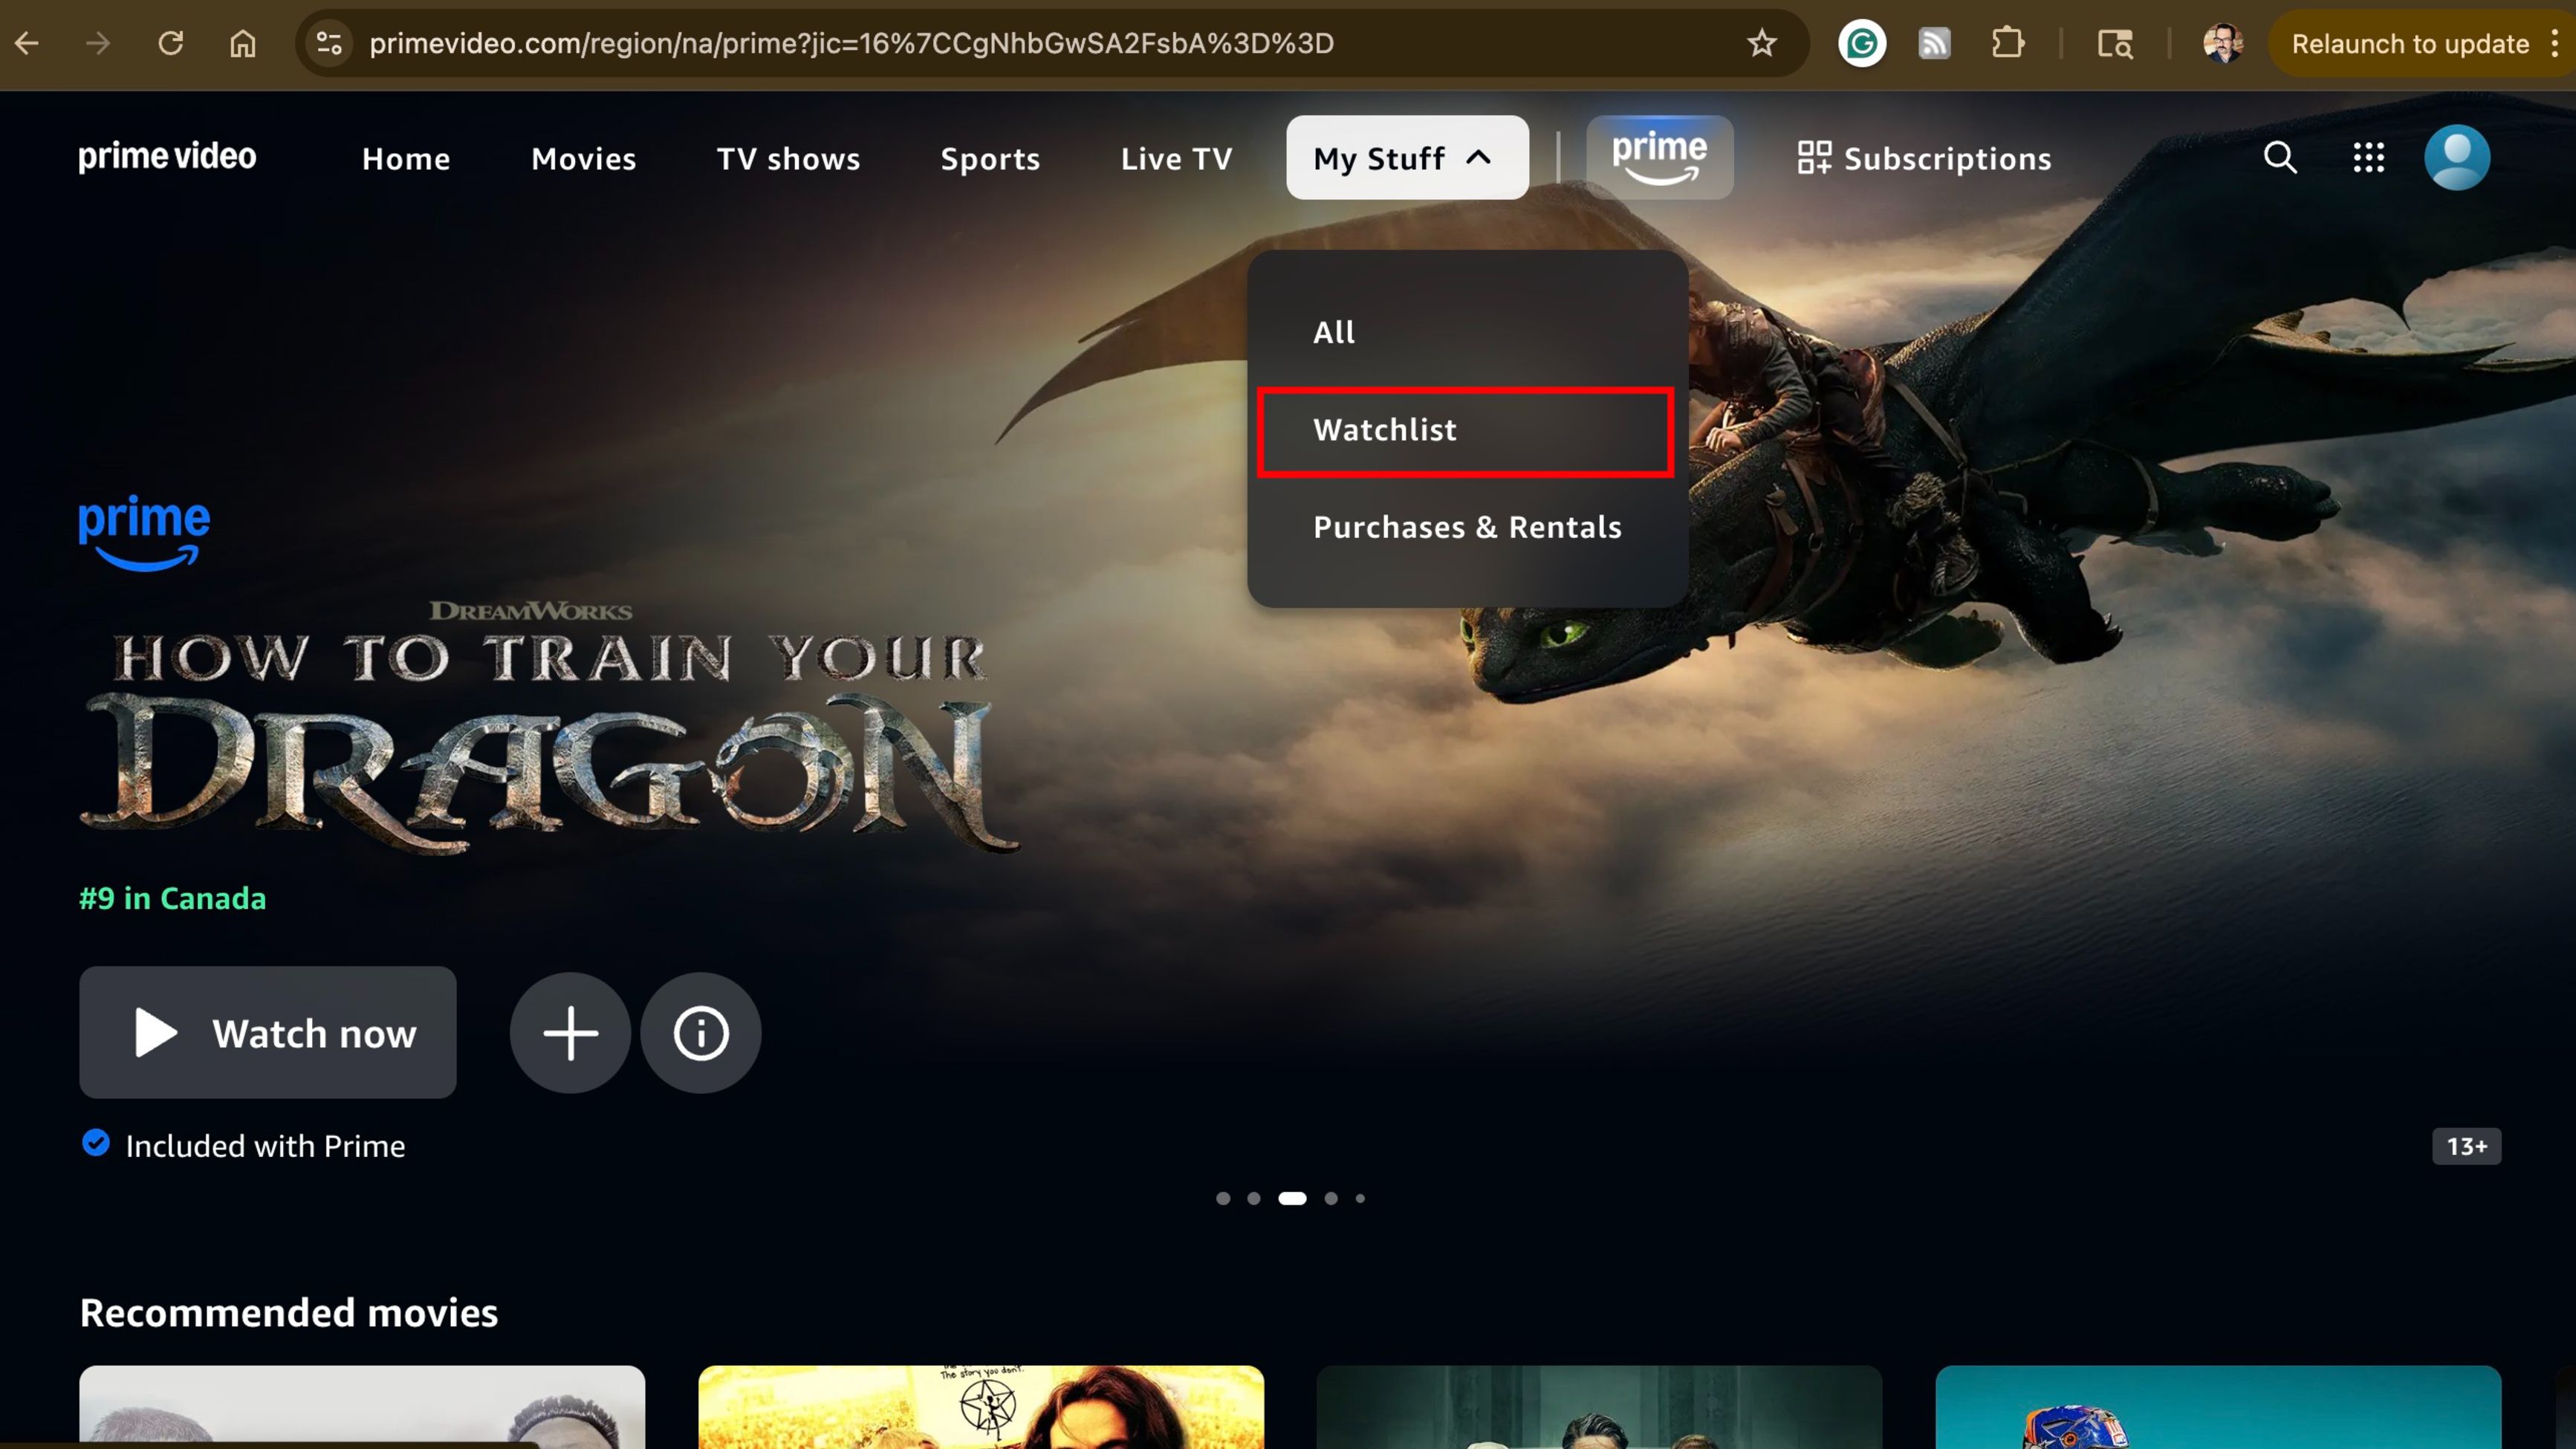View site information icon in address bar
This screenshot has width=2576, height=1449.
click(x=329, y=43)
